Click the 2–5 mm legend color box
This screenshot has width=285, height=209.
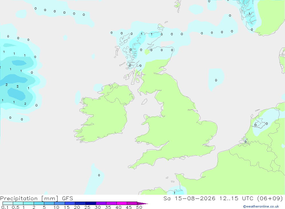[x=39, y=203]
